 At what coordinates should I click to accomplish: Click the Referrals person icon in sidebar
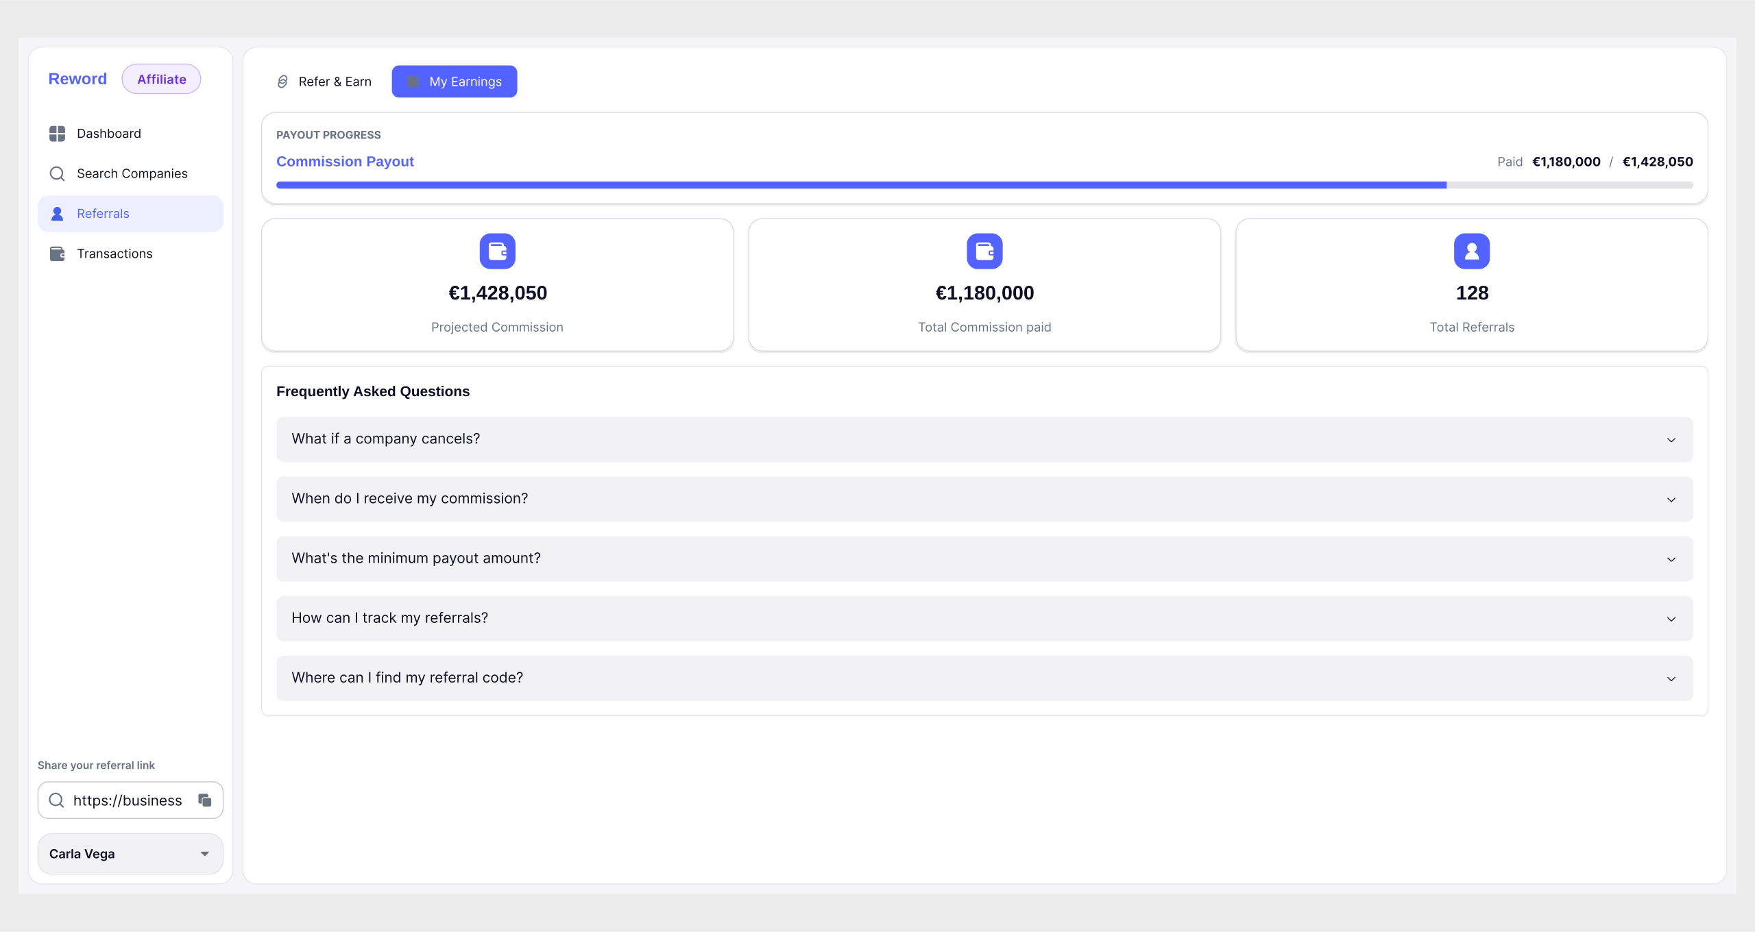click(x=58, y=214)
